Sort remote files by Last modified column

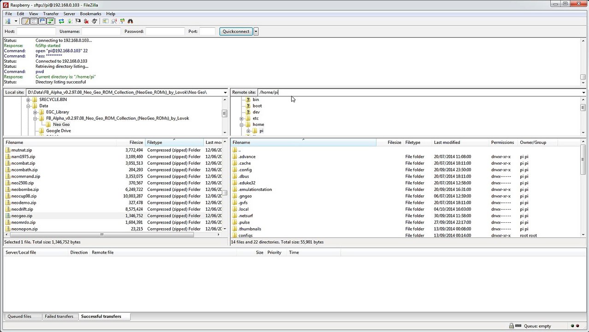(x=447, y=142)
